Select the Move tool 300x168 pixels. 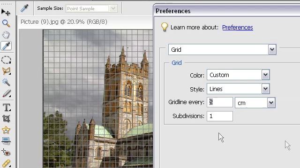tap(6, 13)
